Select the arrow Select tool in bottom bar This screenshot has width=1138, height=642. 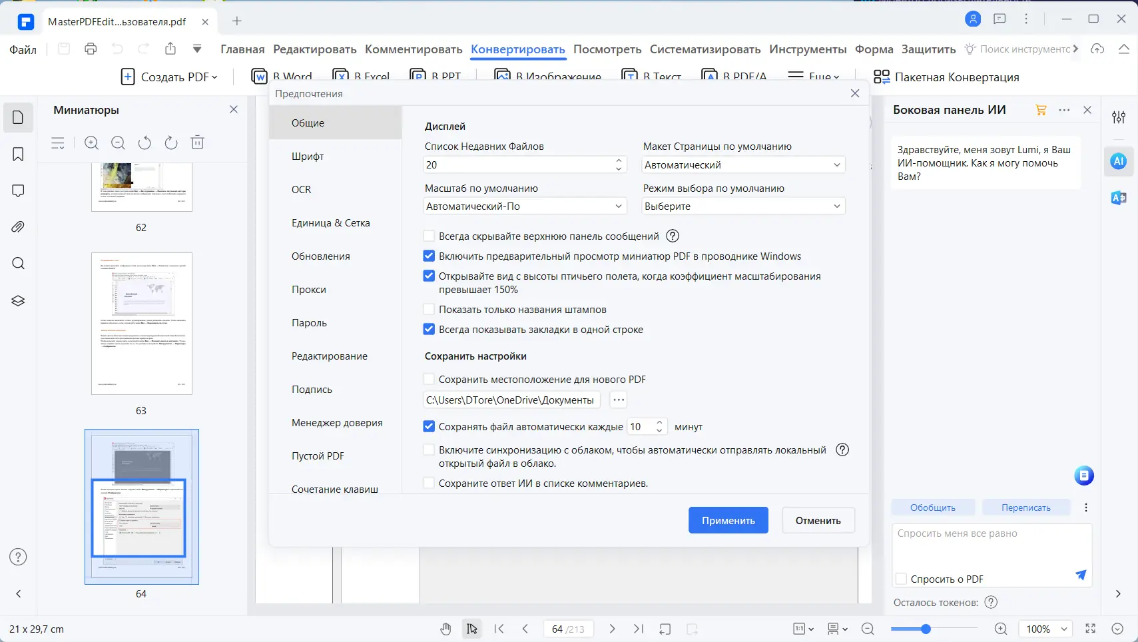point(471,629)
